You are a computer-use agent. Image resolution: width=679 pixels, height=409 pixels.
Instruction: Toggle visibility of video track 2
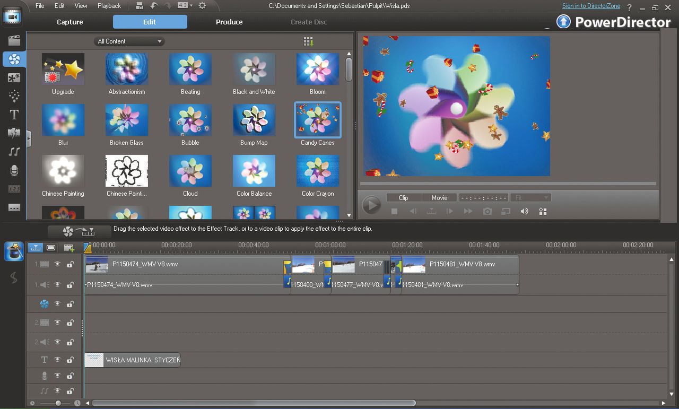[x=57, y=323]
